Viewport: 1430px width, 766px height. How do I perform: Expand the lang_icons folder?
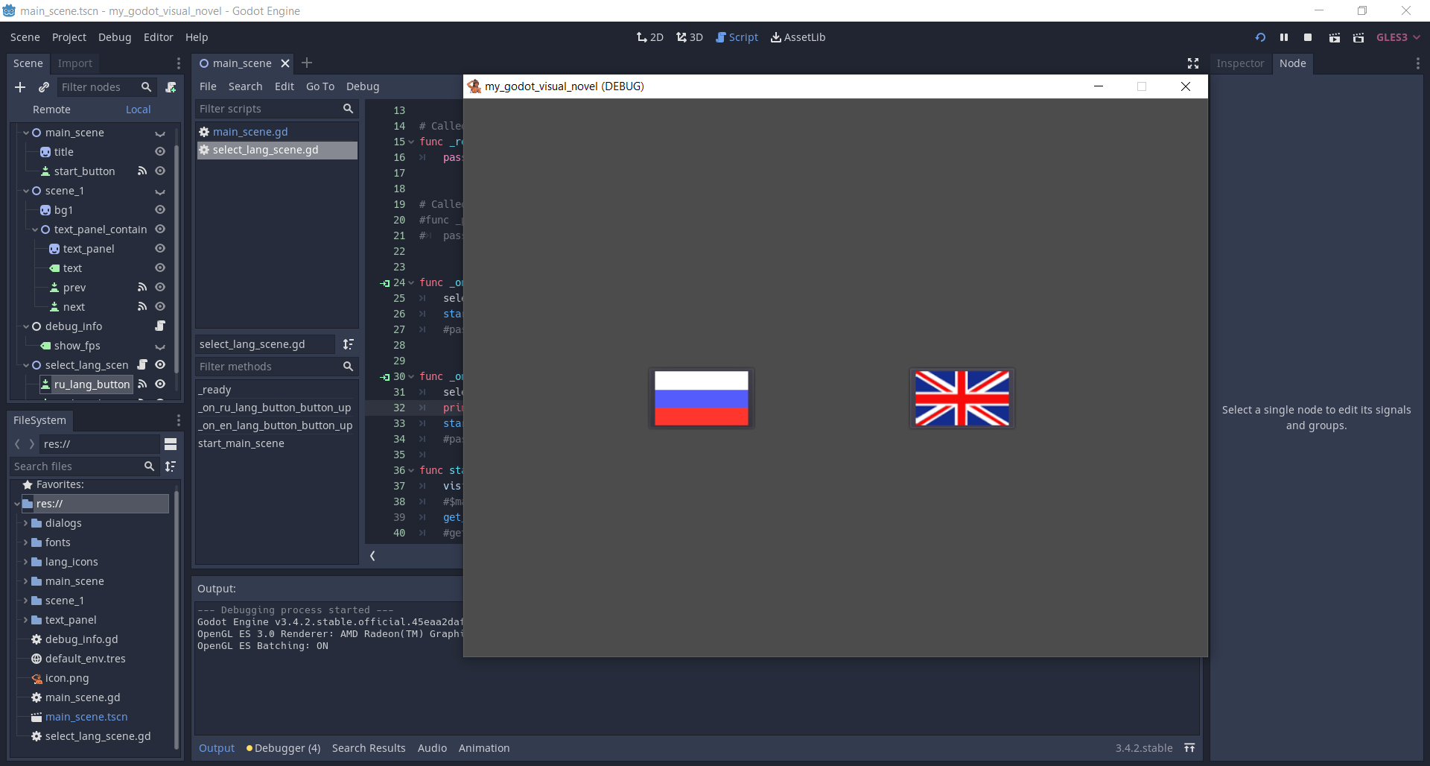click(25, 562)
